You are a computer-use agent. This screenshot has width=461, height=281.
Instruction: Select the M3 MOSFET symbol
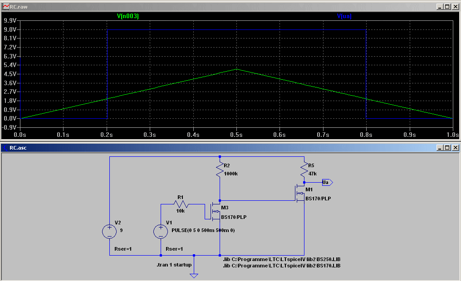click(215, 211)
